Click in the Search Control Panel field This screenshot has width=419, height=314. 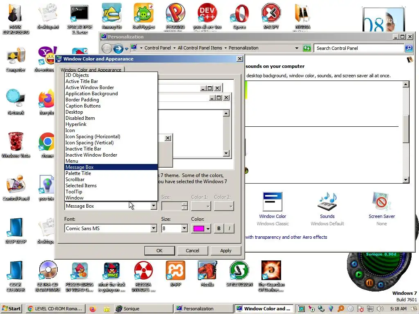[x=358, y=48]
